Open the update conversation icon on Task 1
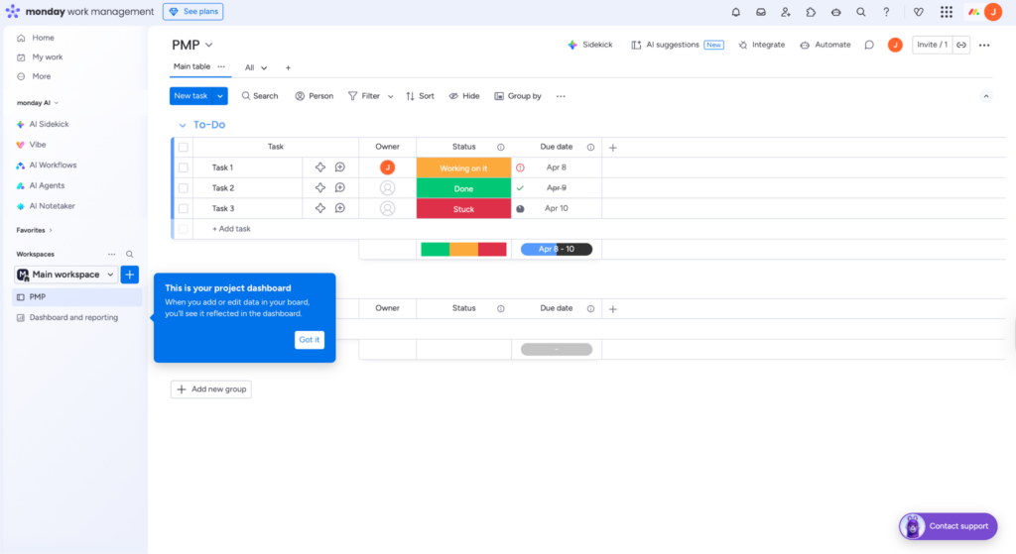The height and width of the screenshot is (554, 1016). click(x=339, y=167)
